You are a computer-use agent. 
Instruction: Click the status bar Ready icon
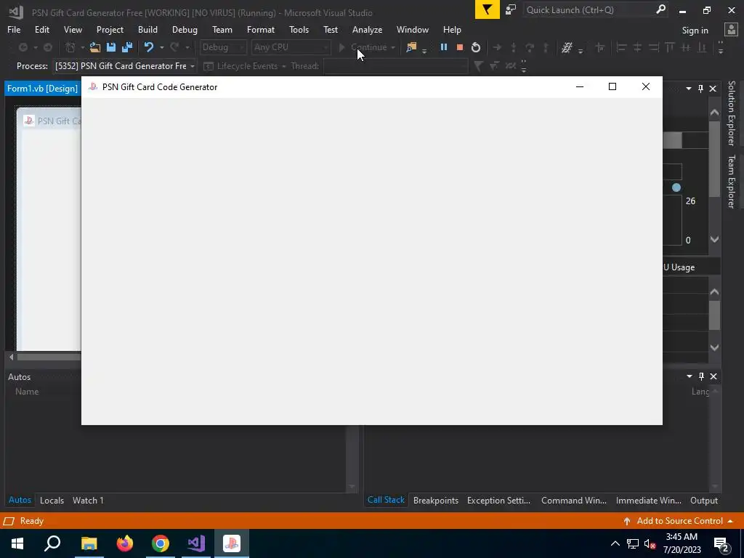pos(9,521)
